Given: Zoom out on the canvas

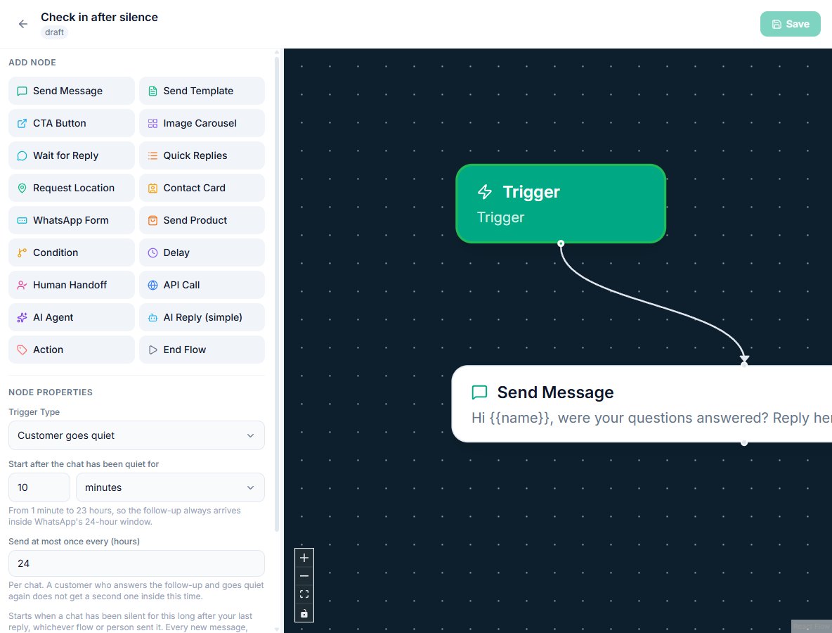Looking at the screenshot, I should click(x=304, y=576).
